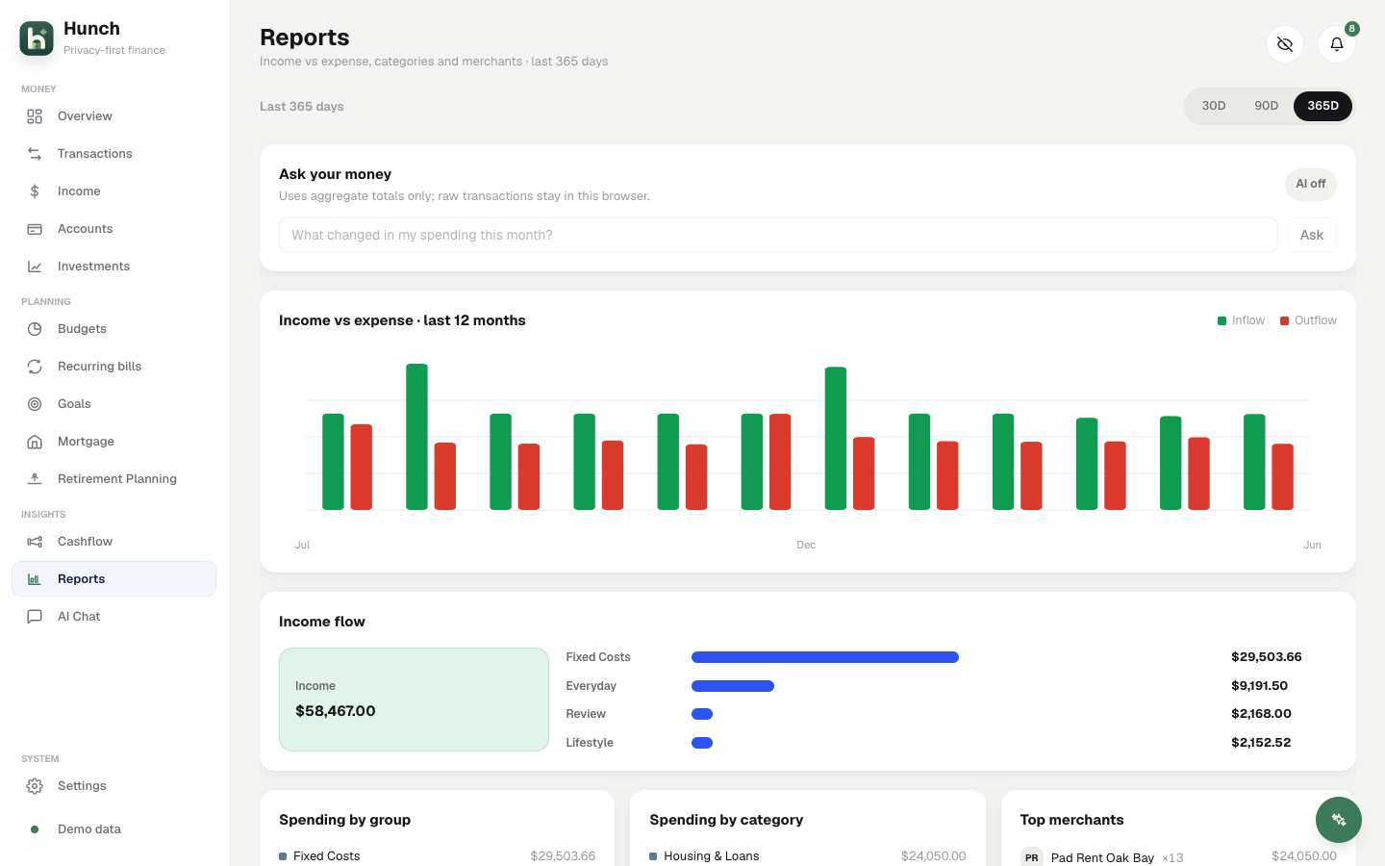Click the $2,152.52 Lifestyle amount

[1261, 743]
